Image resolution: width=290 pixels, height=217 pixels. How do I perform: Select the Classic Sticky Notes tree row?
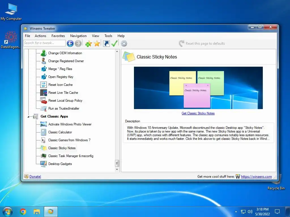pos(62,148)
